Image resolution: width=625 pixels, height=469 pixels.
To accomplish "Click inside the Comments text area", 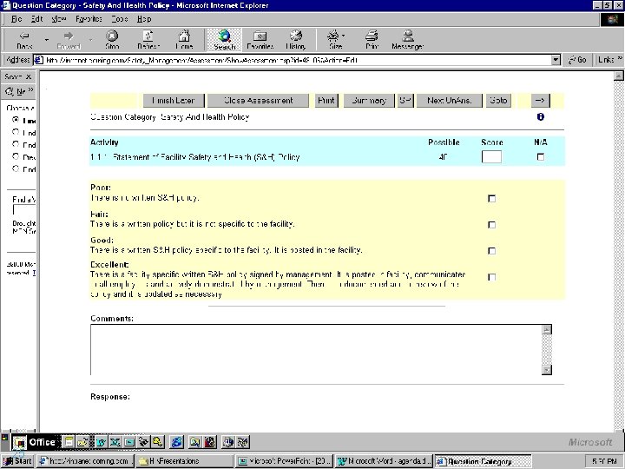I will [x=316, y=350].
